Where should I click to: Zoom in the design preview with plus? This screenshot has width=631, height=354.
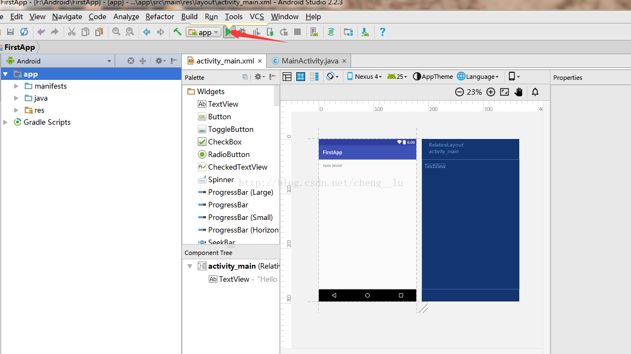(491, 92)
